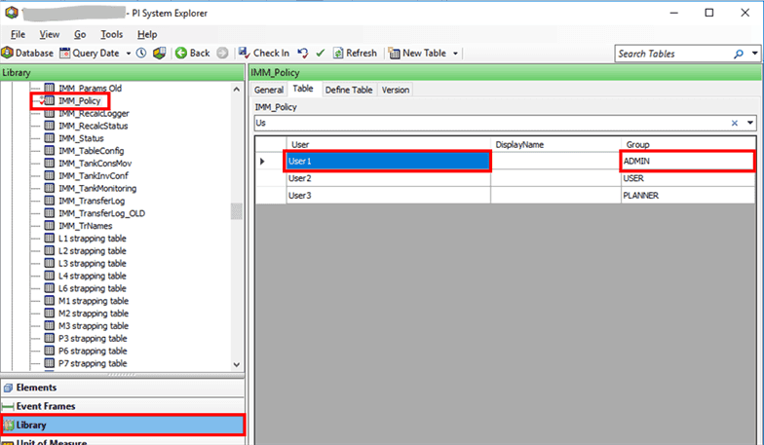Click the Refresh toolbar button

pos(355,53)
